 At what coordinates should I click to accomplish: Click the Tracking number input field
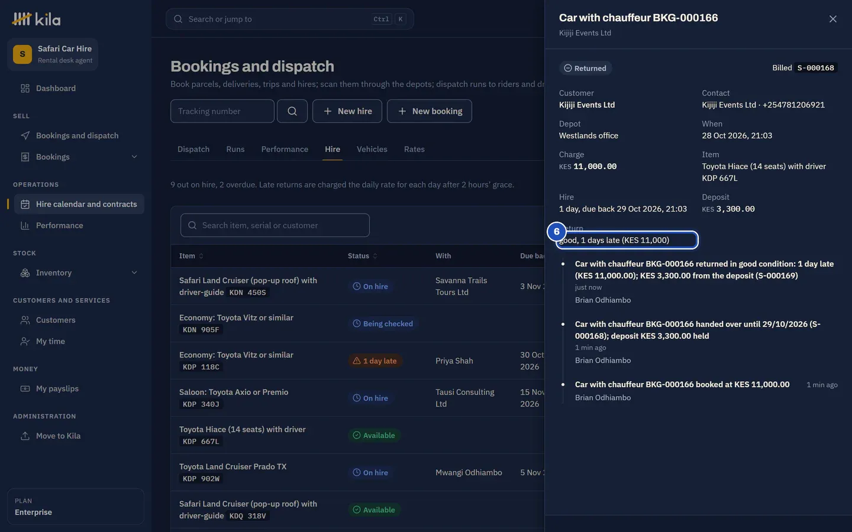point(222,111)
